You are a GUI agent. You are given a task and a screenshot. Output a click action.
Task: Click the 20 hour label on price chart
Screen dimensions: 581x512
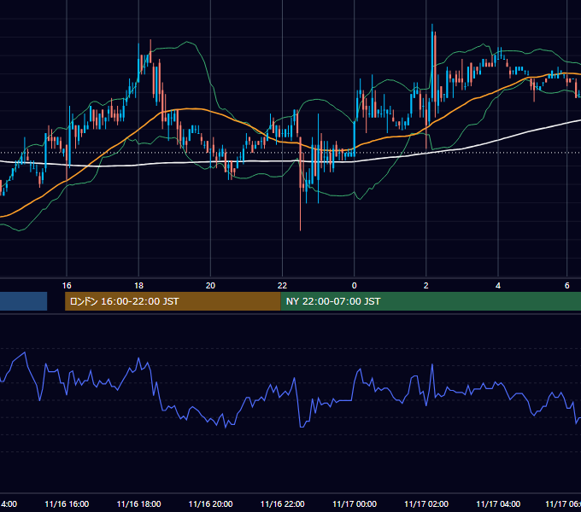(x=210, y=286)
